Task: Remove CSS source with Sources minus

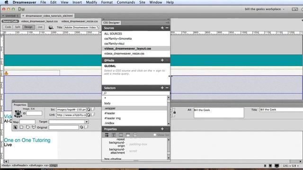Action: pyautogui.click(x=167, y=28)
